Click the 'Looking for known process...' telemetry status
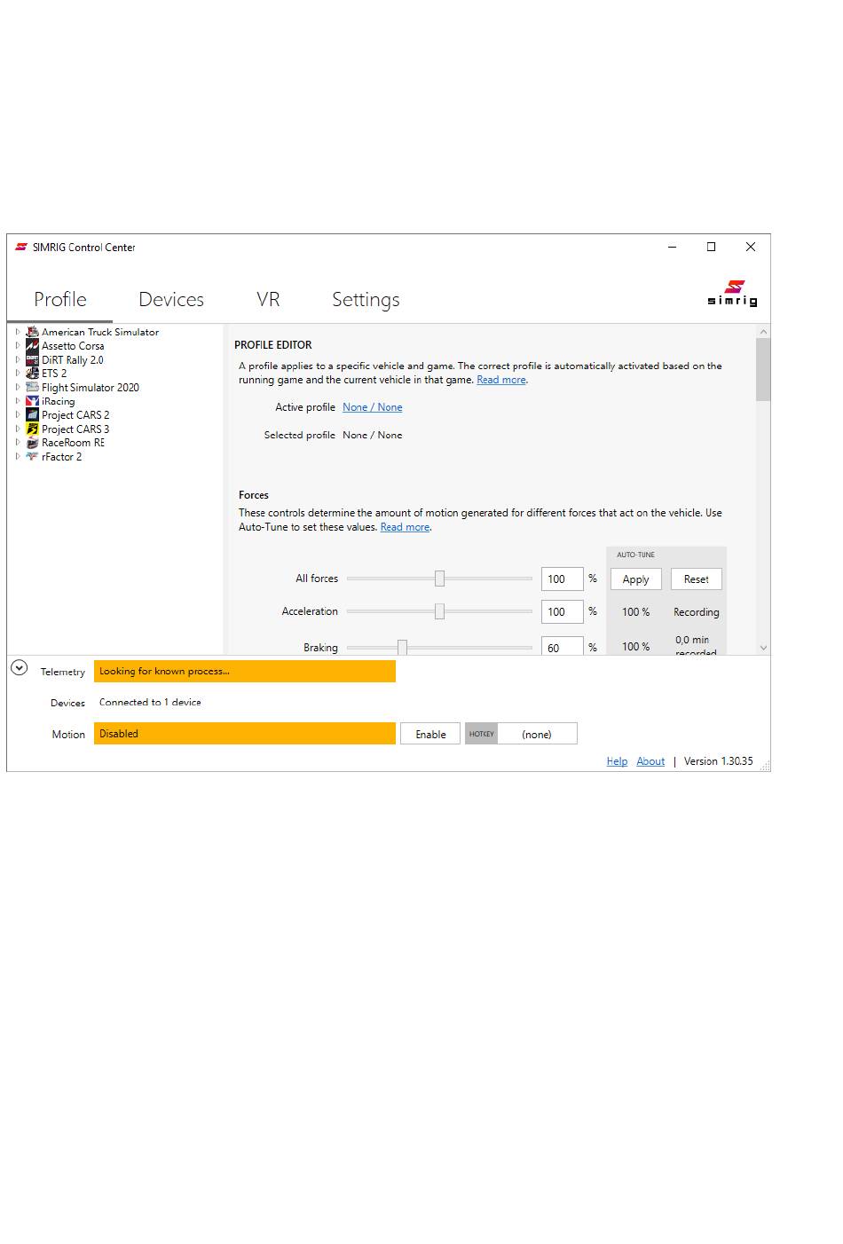This screenshot has height=1244, width=843. [x=245, y=672]
